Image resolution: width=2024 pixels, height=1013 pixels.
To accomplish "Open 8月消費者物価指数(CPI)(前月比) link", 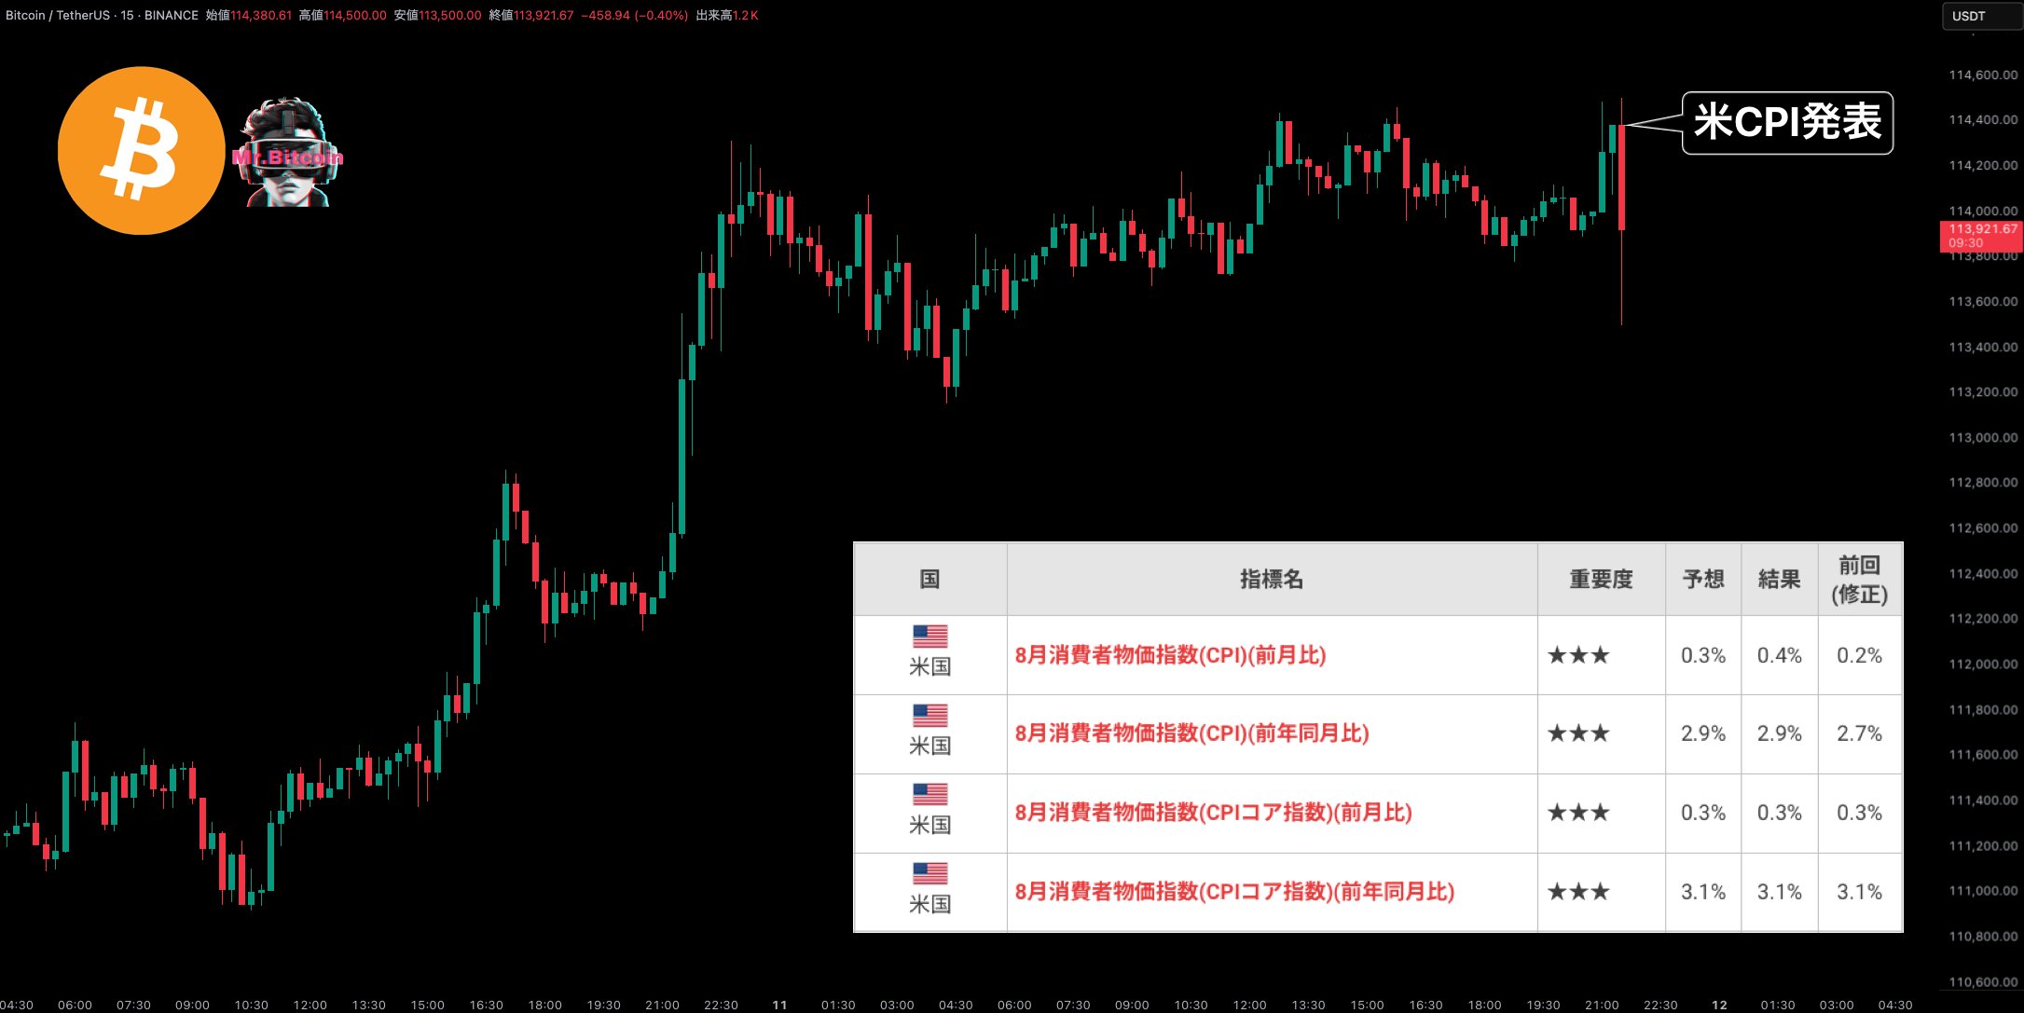I will click(x=1170, y=655).
